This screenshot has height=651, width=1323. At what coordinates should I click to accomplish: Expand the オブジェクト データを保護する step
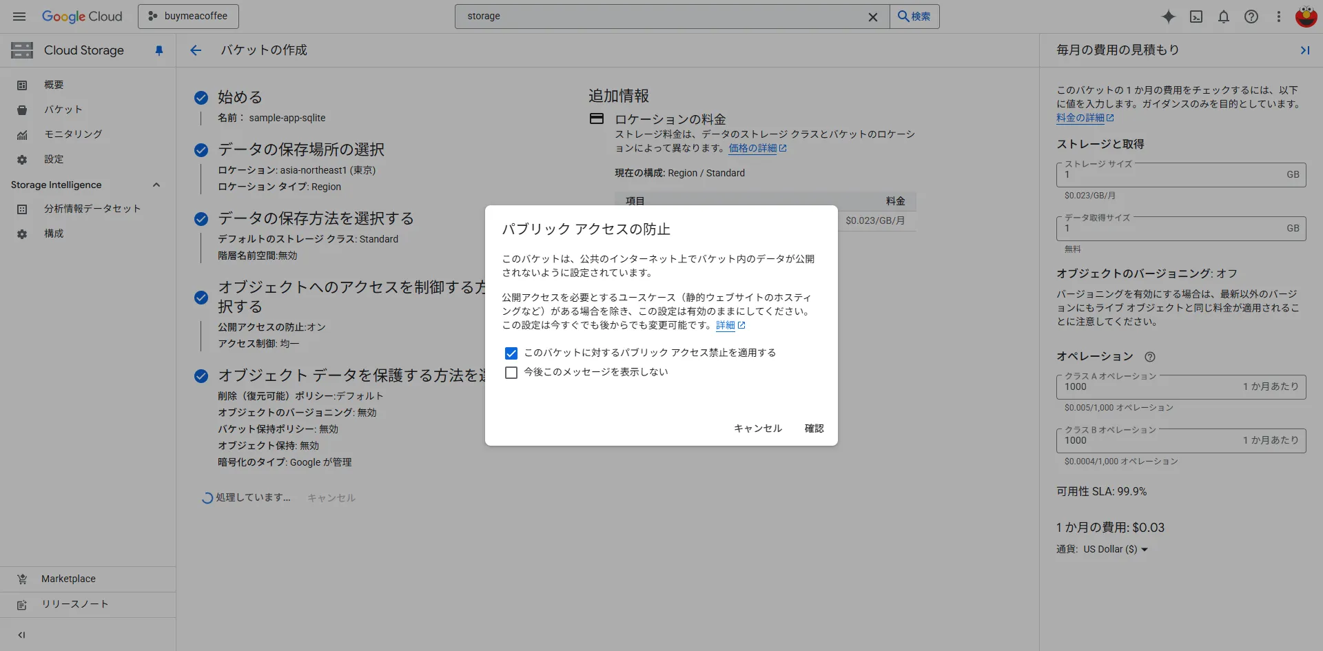(x=351, y=375)
